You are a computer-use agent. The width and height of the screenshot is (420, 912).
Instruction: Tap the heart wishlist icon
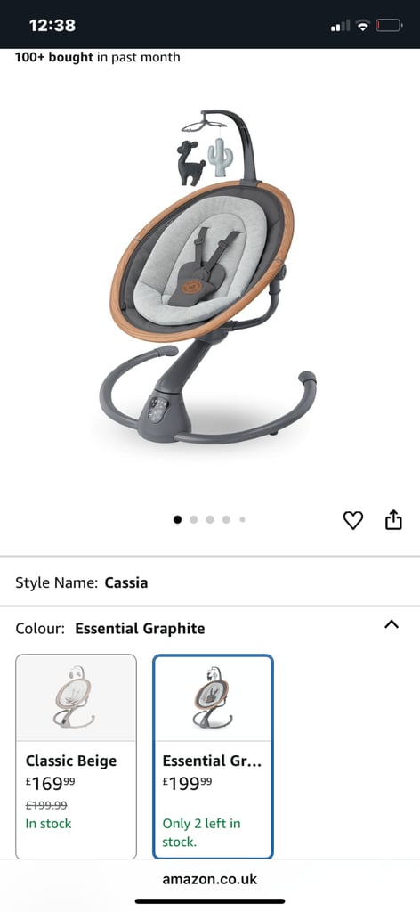click(x=352, y=519)
